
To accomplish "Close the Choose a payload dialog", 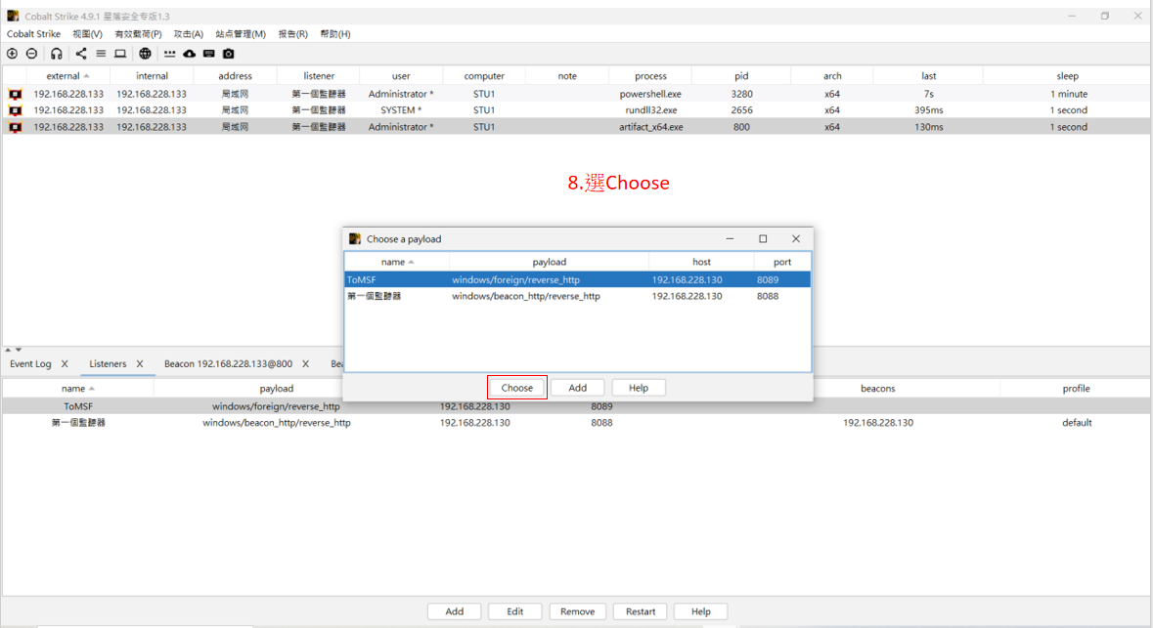I will 796,238.
